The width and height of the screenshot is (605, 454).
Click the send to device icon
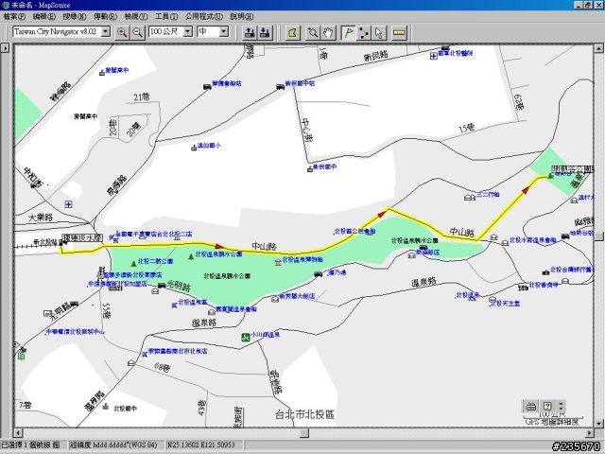(250, 32)
